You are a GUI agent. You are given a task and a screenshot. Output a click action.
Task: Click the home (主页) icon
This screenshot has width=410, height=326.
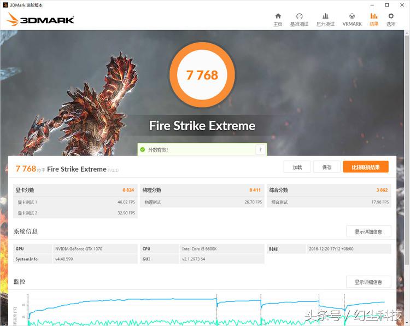[278, 16]
